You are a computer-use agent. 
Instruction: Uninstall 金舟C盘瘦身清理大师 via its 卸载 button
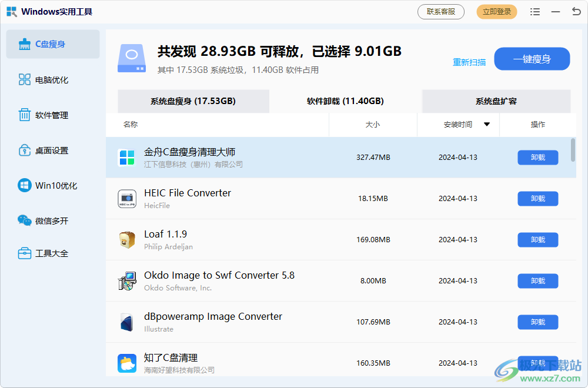[537, 158]
